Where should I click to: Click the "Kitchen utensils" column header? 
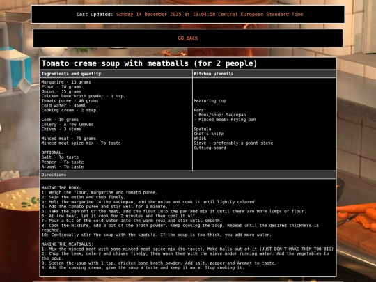(x=214, y=74)
